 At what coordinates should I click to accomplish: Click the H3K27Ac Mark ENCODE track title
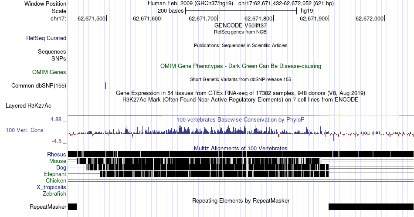click(x=241, y=99)
